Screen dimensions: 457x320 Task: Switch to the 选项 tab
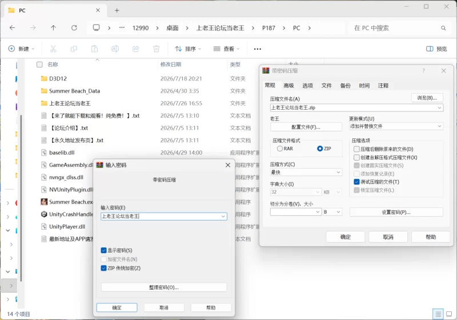[307, 85]
